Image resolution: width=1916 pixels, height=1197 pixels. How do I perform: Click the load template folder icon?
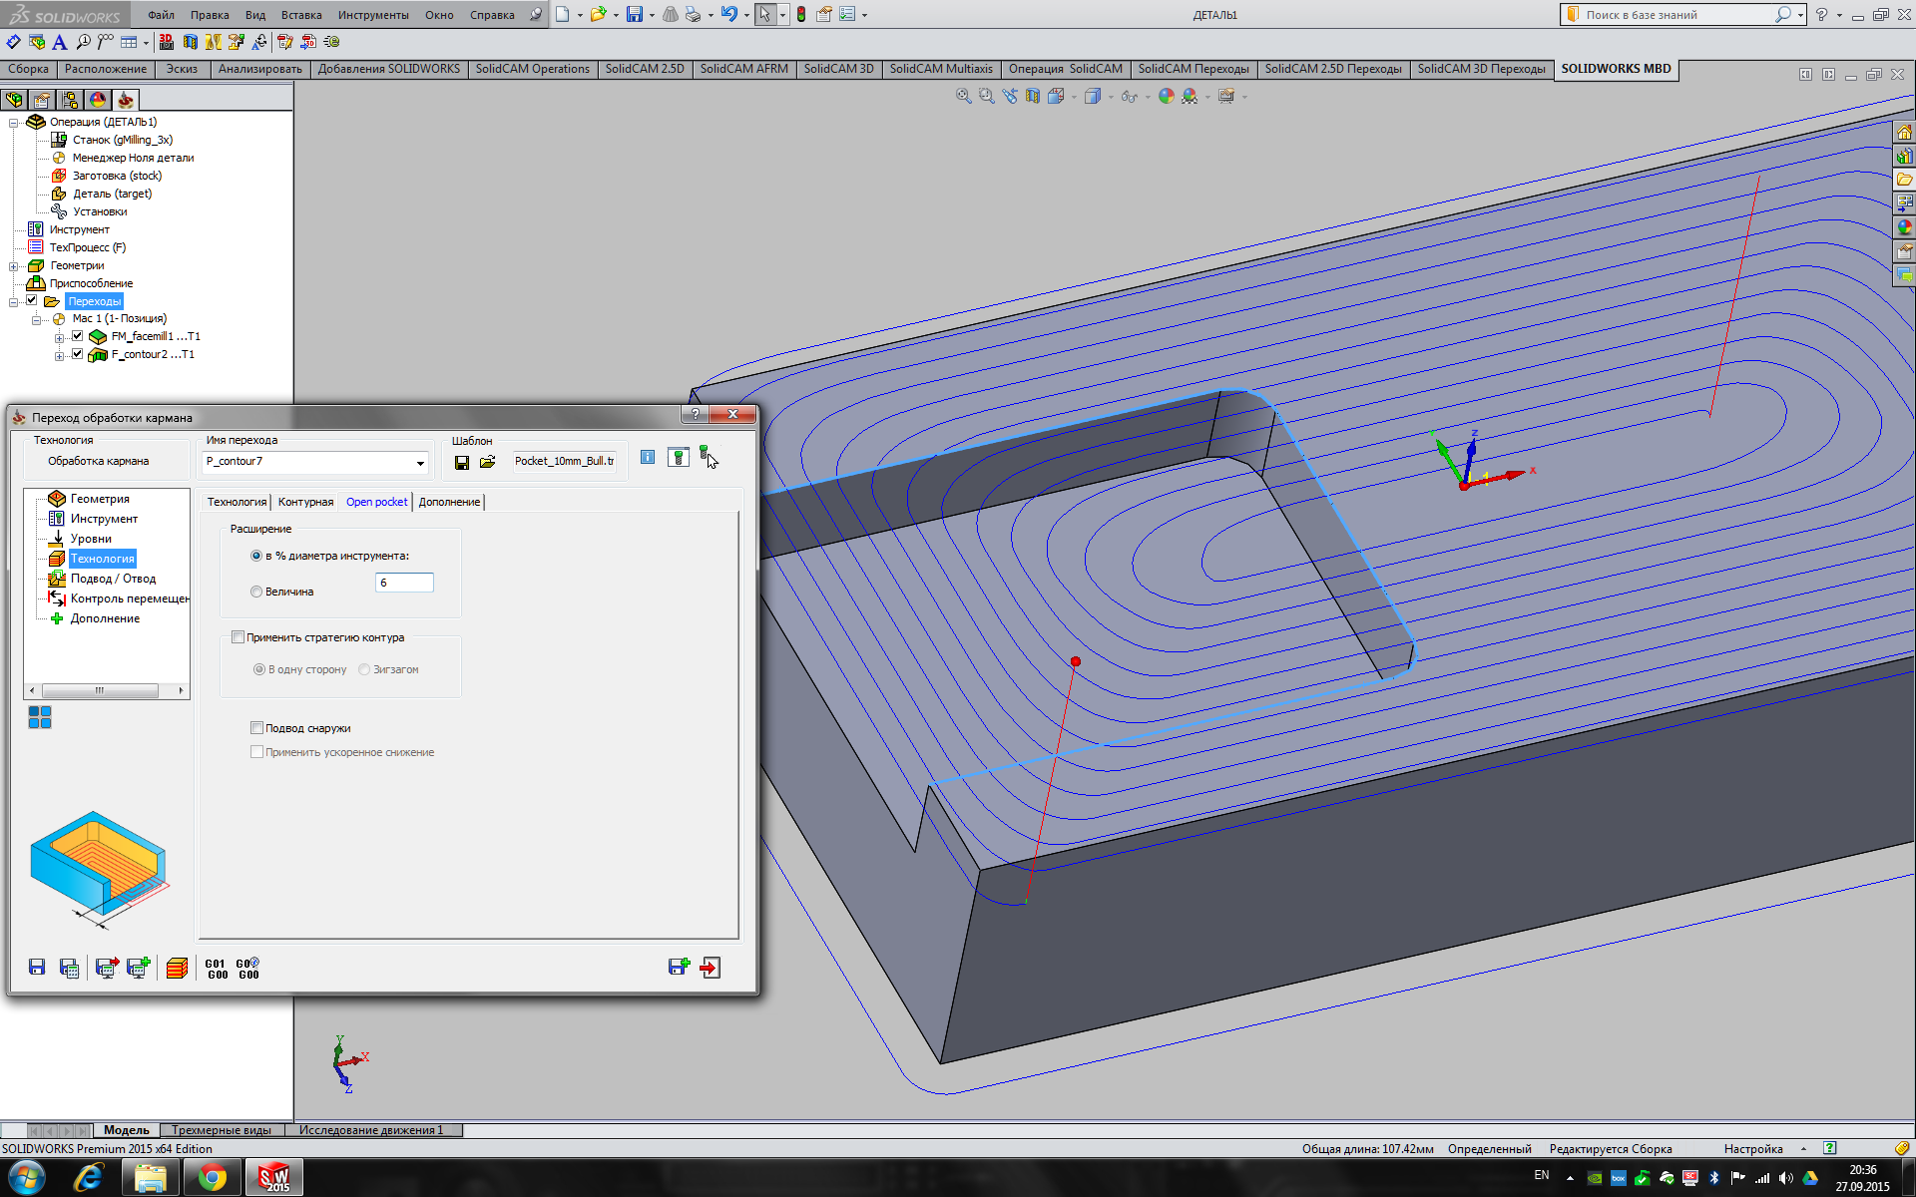click(x=488, y=462)
